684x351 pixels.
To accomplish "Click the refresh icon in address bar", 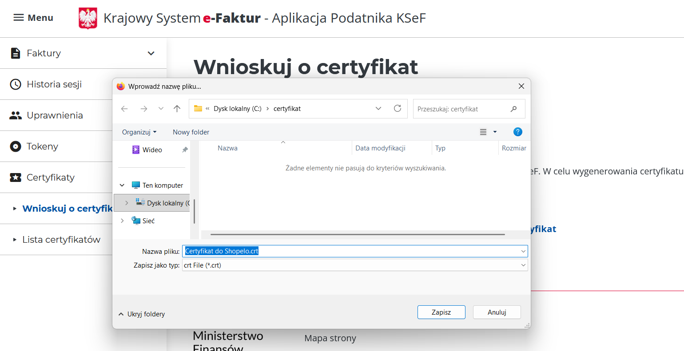I will pos(398,109).
